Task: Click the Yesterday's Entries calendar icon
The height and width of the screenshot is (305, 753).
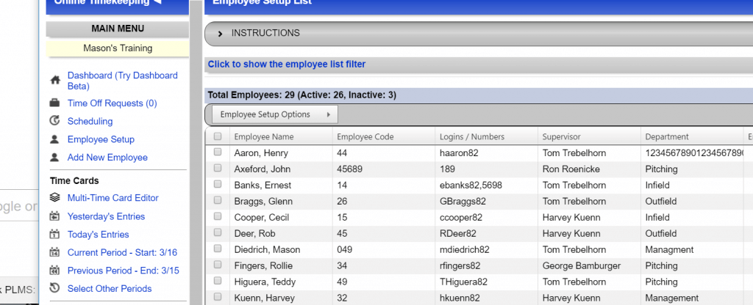Action: click(x=54, y=216)
